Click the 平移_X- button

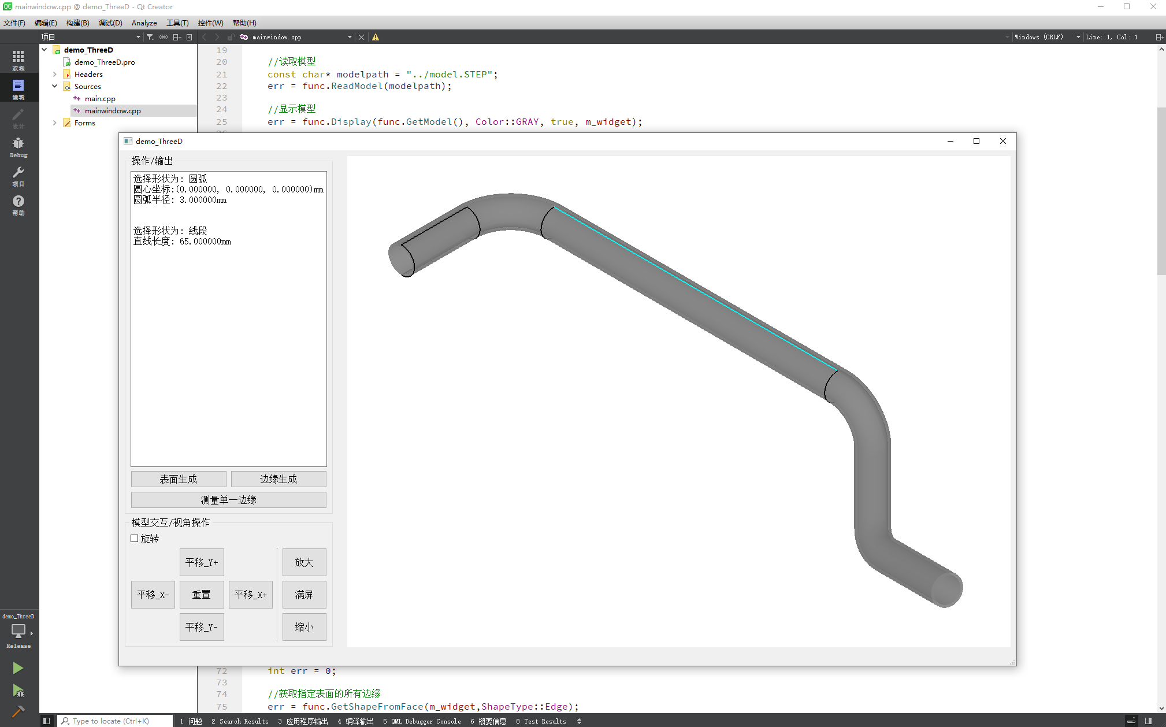(x=153, y=595)
